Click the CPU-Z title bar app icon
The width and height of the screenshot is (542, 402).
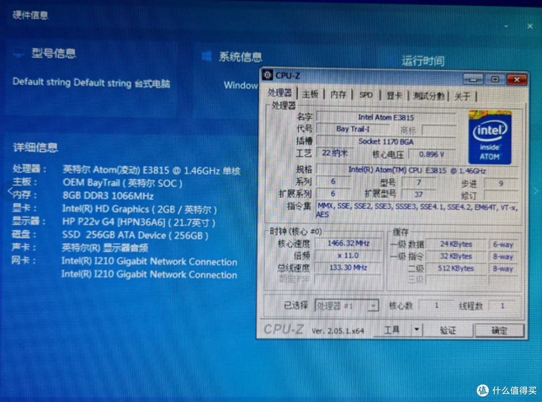pyautogui.click(x=267, y=75)
